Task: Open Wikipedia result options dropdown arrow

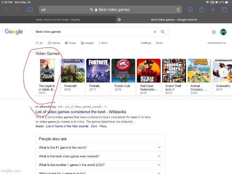Action: [106, 106]
